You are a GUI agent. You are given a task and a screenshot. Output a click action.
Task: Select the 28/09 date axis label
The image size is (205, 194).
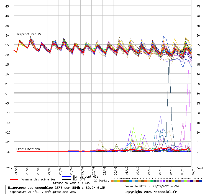click(93, 171)
